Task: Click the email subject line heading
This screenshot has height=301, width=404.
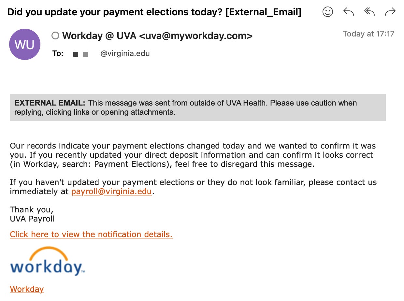Action: 154,12
